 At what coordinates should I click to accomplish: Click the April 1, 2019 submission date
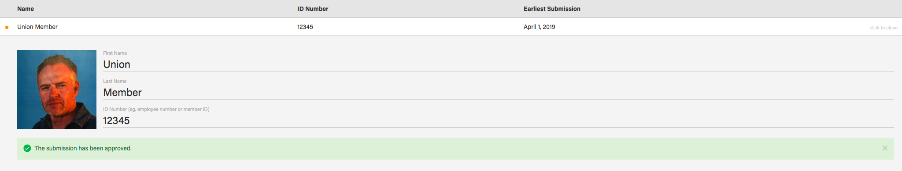[x=539, y=27]
